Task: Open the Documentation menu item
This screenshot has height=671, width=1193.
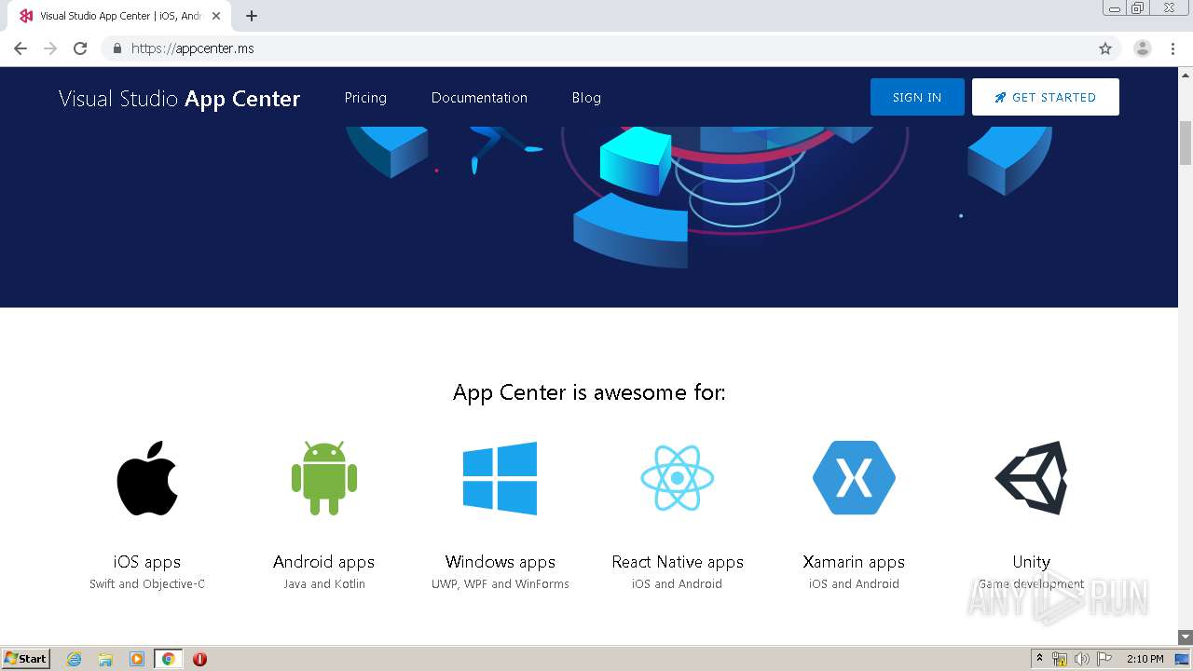Action: (479, 98)
